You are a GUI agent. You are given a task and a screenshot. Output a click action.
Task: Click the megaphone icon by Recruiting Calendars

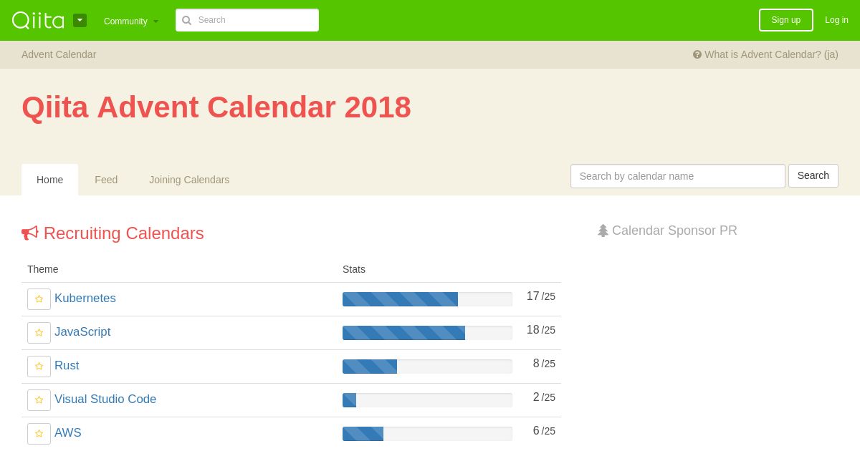[29, 233]
